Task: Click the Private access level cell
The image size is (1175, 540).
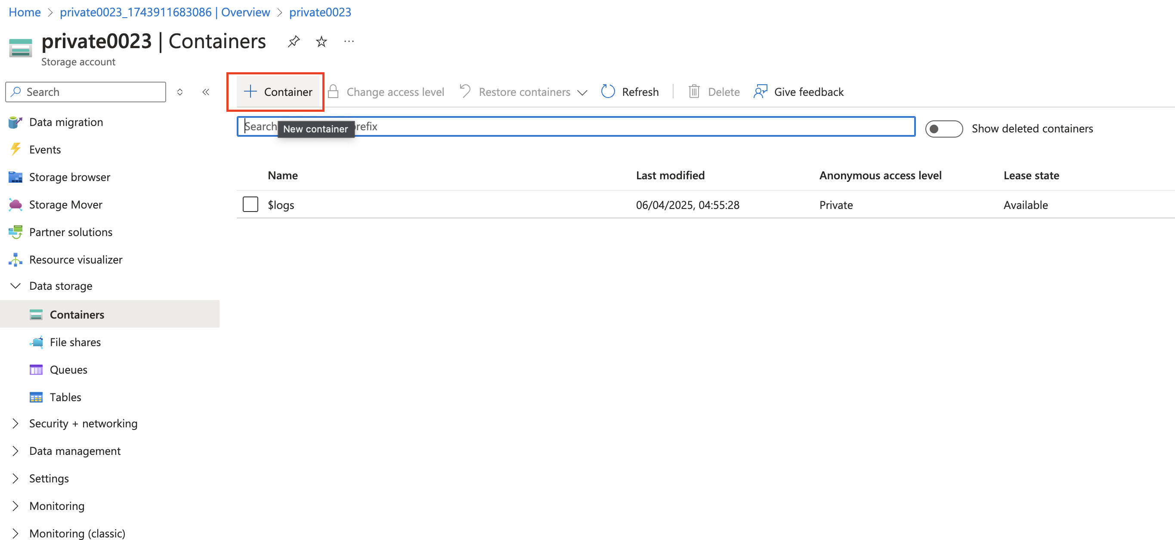Action: pos(836,205)
